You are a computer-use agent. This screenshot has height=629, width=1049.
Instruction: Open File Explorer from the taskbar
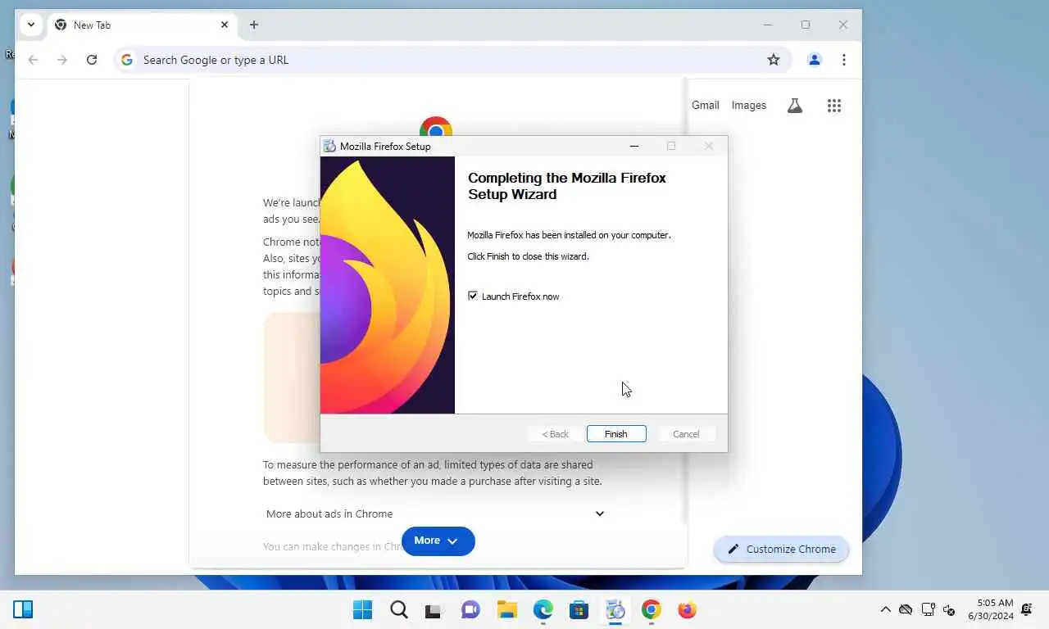coord(507,610)
